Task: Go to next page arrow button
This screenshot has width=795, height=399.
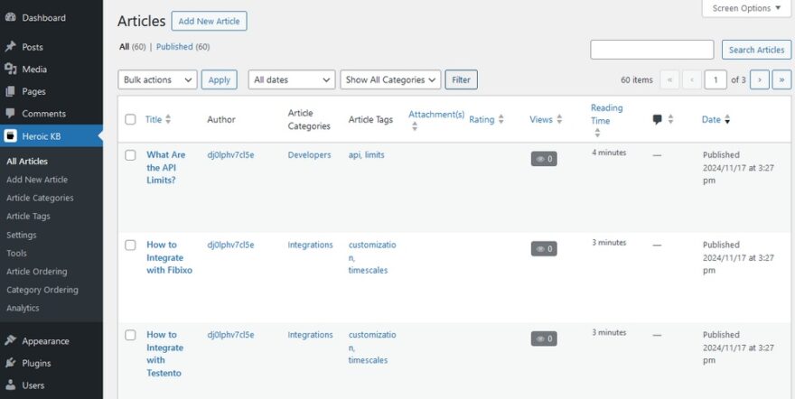Action: click(760, 79)
